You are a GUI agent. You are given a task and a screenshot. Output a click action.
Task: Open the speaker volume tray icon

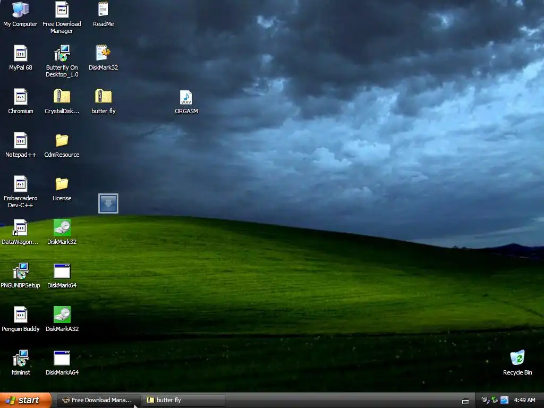coord(485,400)
